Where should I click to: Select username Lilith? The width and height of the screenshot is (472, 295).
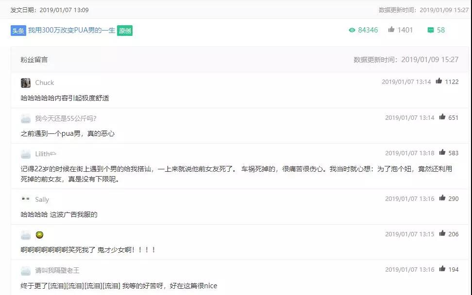[46, 154]
